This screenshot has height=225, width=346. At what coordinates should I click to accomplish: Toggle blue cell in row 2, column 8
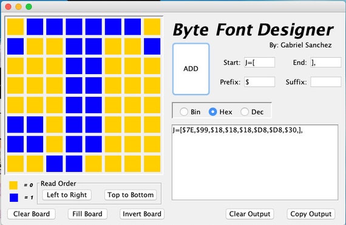point(152,46)
